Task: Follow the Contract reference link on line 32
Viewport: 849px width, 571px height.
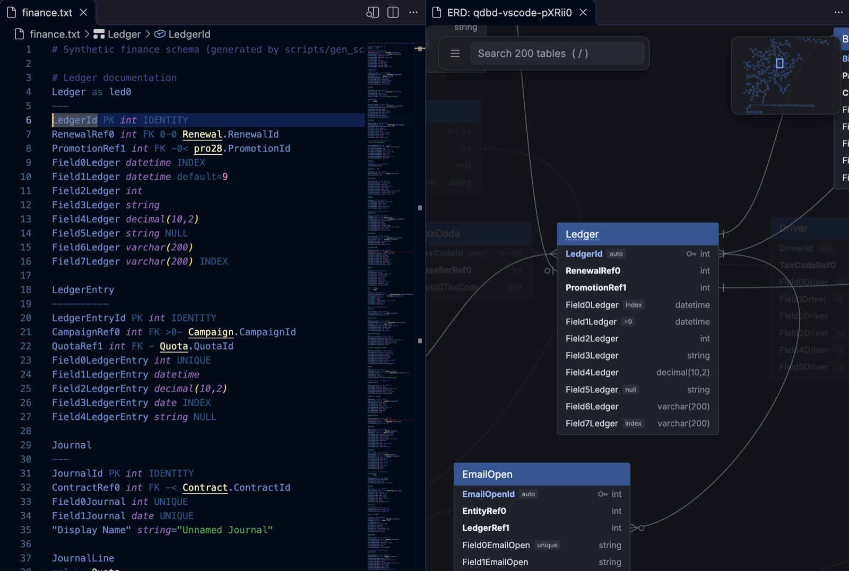Action: [205, 487]
